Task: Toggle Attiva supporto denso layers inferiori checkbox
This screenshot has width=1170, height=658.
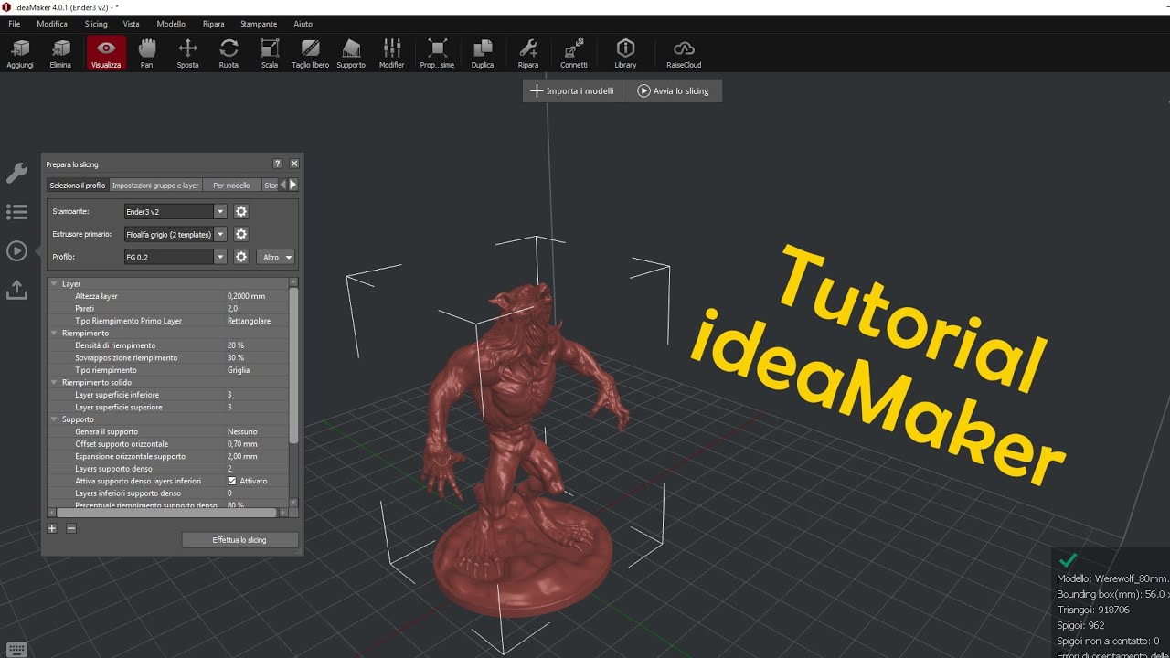Action: 232,481
